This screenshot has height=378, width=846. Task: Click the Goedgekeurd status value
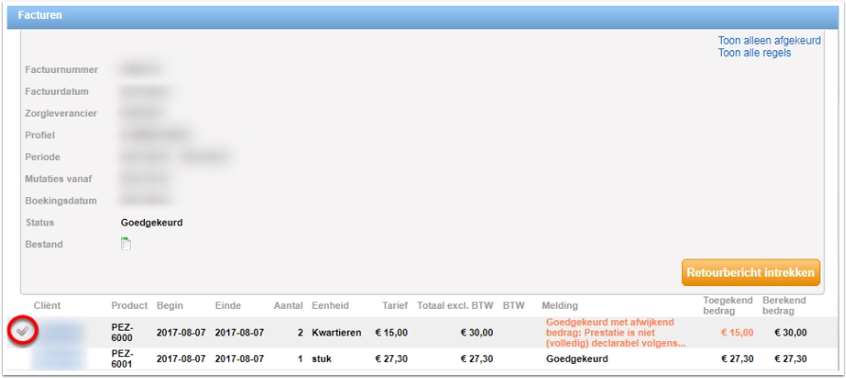pos(152,223)
